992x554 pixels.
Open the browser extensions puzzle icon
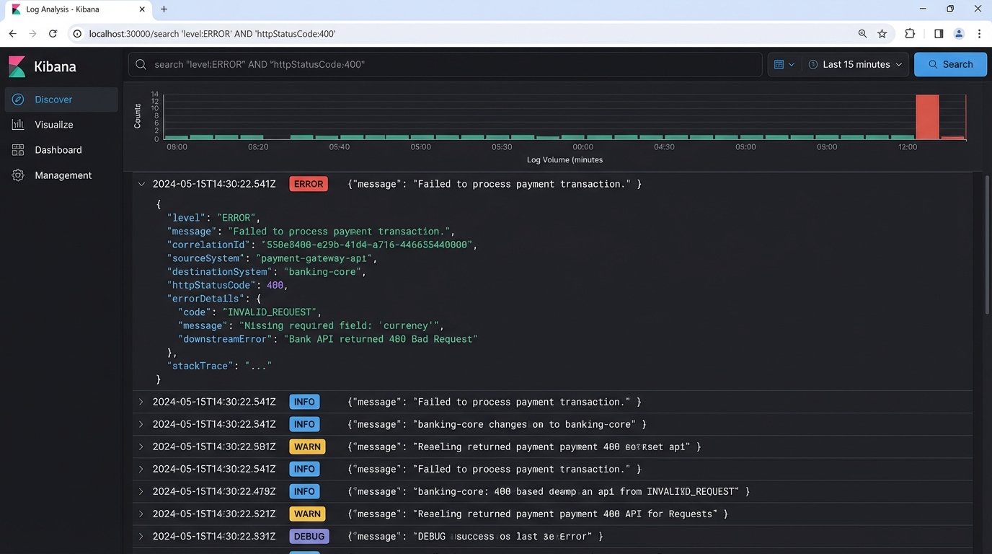pyautogui.click(x=910, y=34)
